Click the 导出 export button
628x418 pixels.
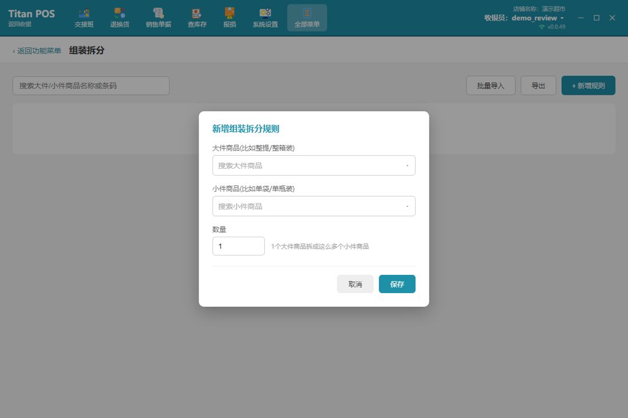[x=538, y=86]
